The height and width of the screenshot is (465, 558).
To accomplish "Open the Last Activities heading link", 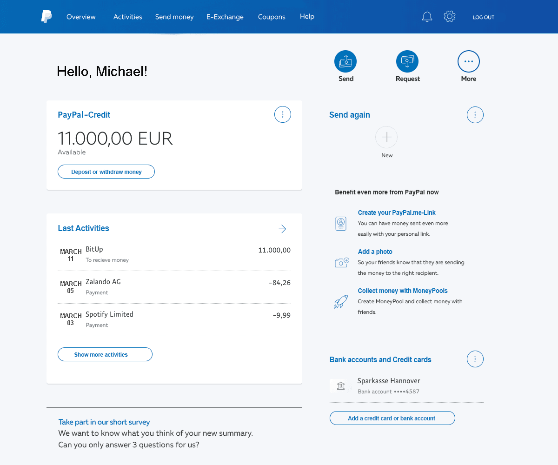I will click(x=84, y=228).
